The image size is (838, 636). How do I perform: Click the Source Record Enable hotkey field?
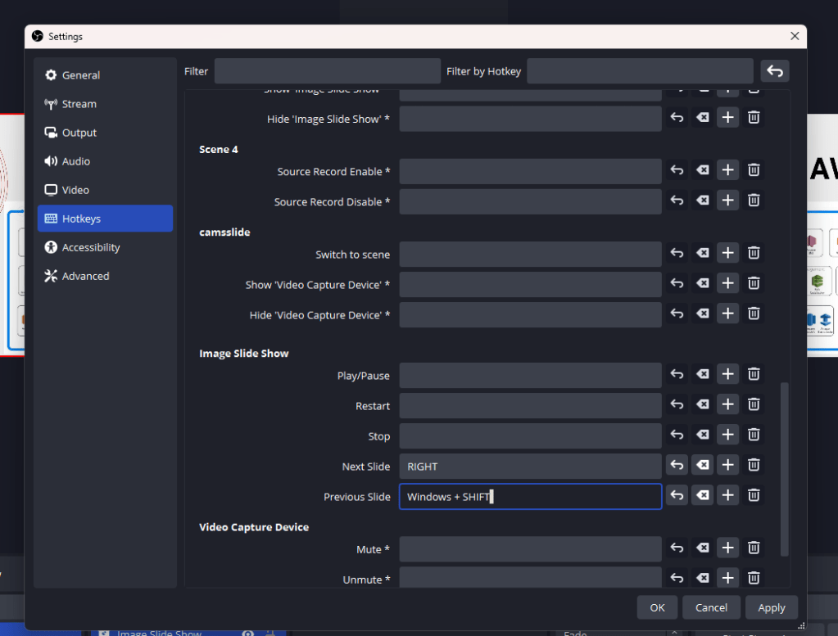(x=530, y=171)
